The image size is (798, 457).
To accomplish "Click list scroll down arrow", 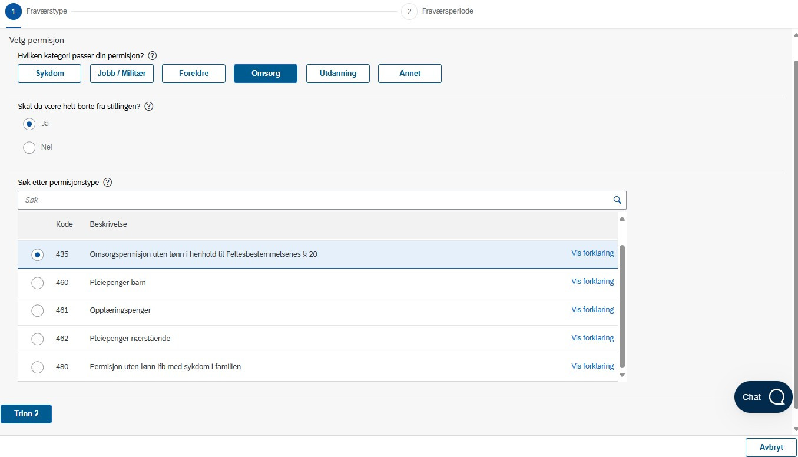I will click(622, 375).
